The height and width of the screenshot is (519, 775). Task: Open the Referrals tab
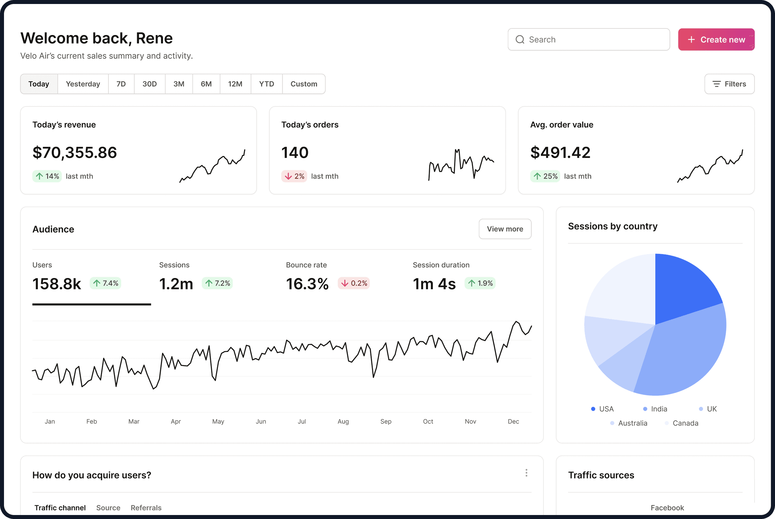pyautogui.click(x=146, y=507)
